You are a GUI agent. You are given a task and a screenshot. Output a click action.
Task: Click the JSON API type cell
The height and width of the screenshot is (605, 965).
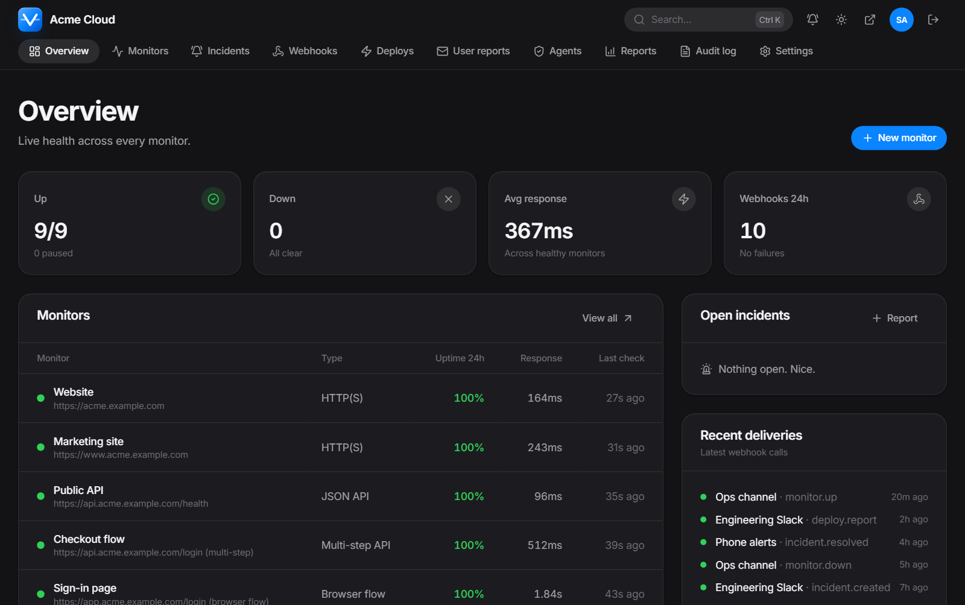coord(345,496)
